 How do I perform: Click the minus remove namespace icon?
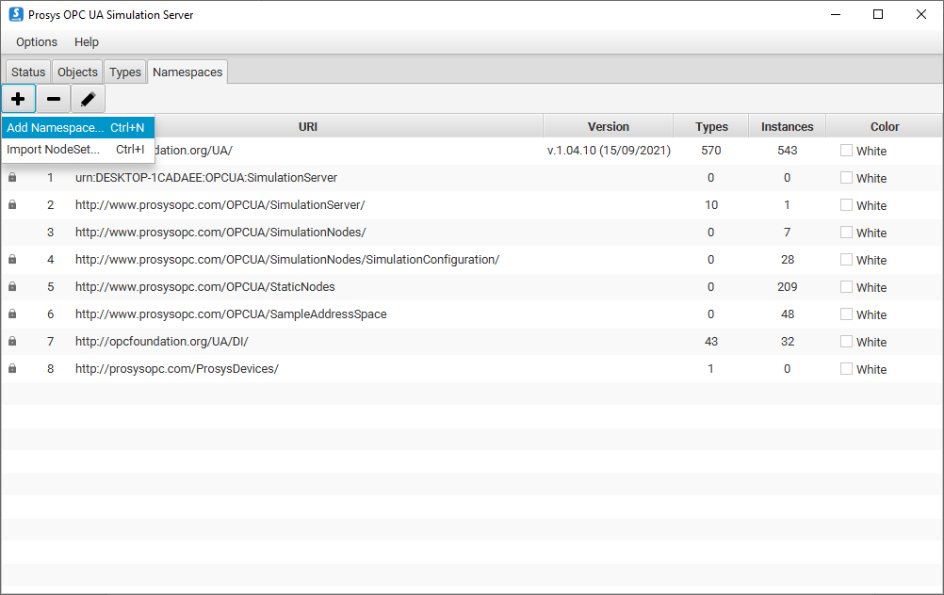coord(54,99)
